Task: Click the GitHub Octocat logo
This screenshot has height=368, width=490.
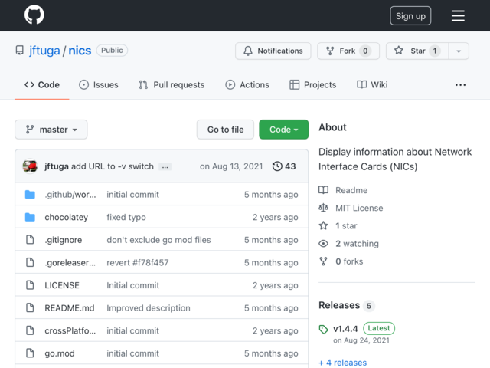Action: pos(34,15)
